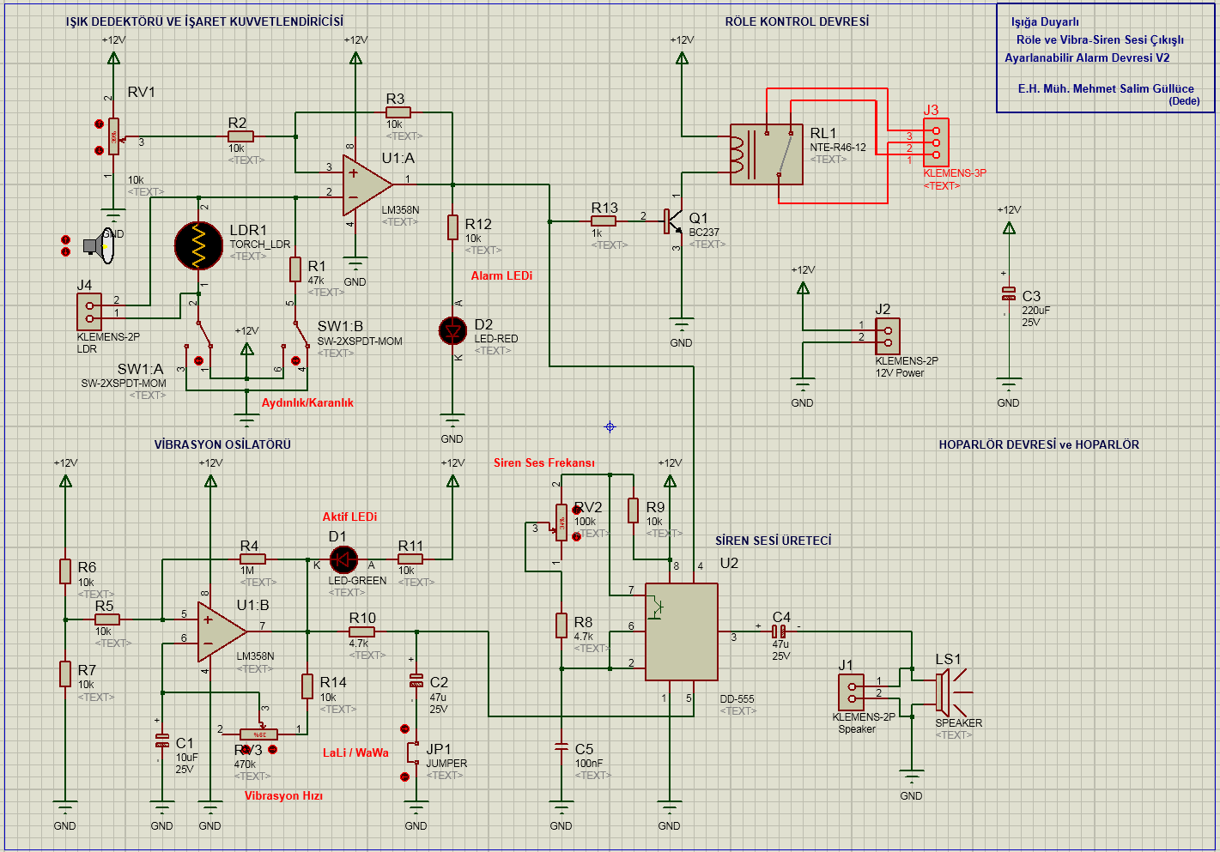Select the R8 4.7k resistor body
Screen dimensions: 1220x852
pyautogui.click(x=561, y=625)
